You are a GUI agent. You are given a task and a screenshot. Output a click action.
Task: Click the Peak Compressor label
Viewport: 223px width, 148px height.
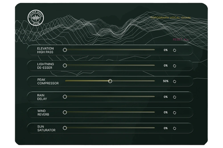tap(48, 81)
